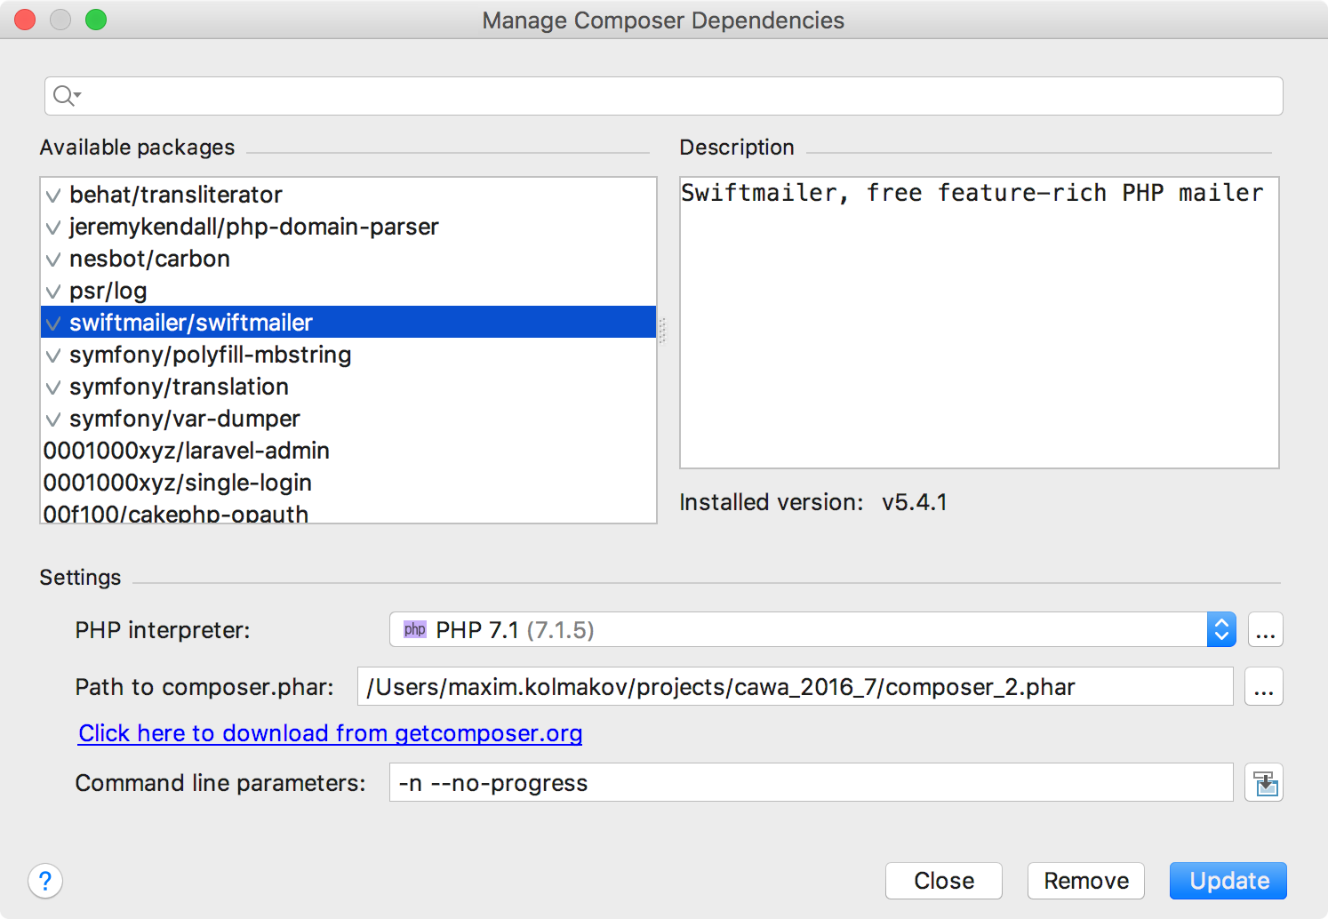Click the search magnifier icon
This screenshot has height=919, width=1328.
pyautogui.click(x=67, y=95)
